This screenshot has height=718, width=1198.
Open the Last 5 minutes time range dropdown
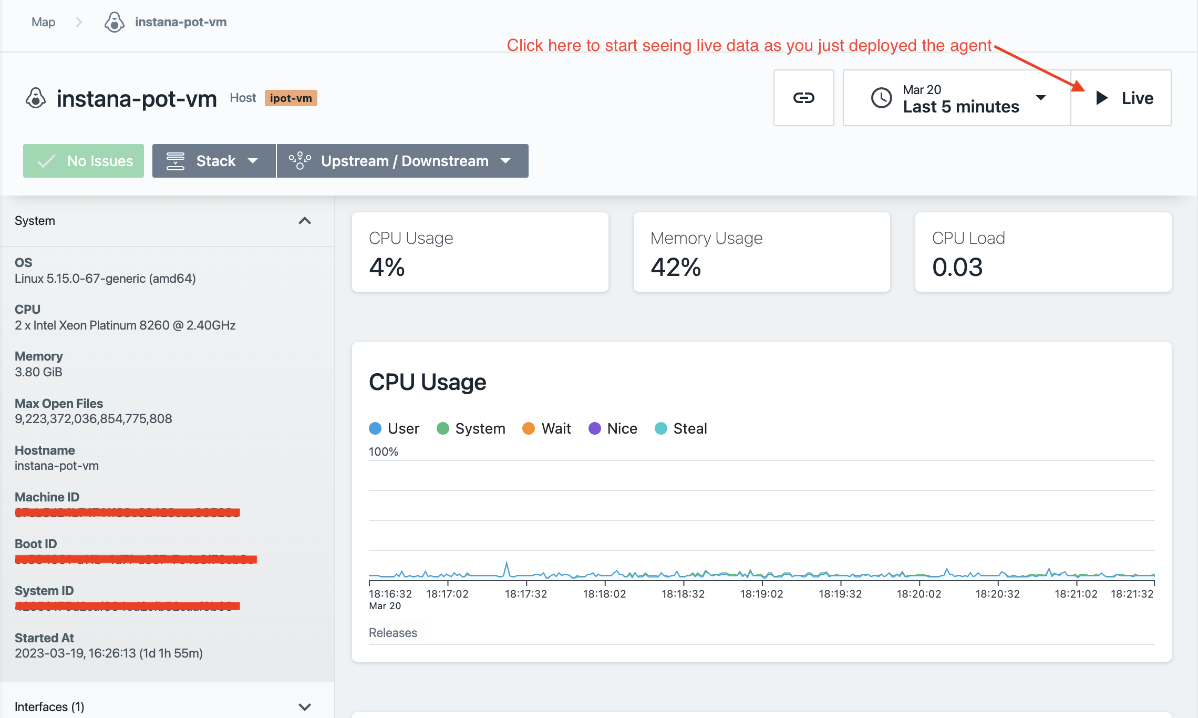pyautogui.click(x=957, y=98)
